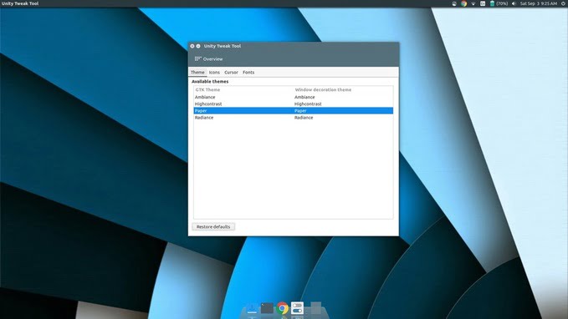Open the Cursor tab
Viewport: 568px width, 319px height.
coord(231,73)
